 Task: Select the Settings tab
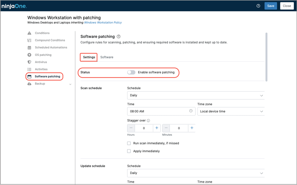coord(88,57)
